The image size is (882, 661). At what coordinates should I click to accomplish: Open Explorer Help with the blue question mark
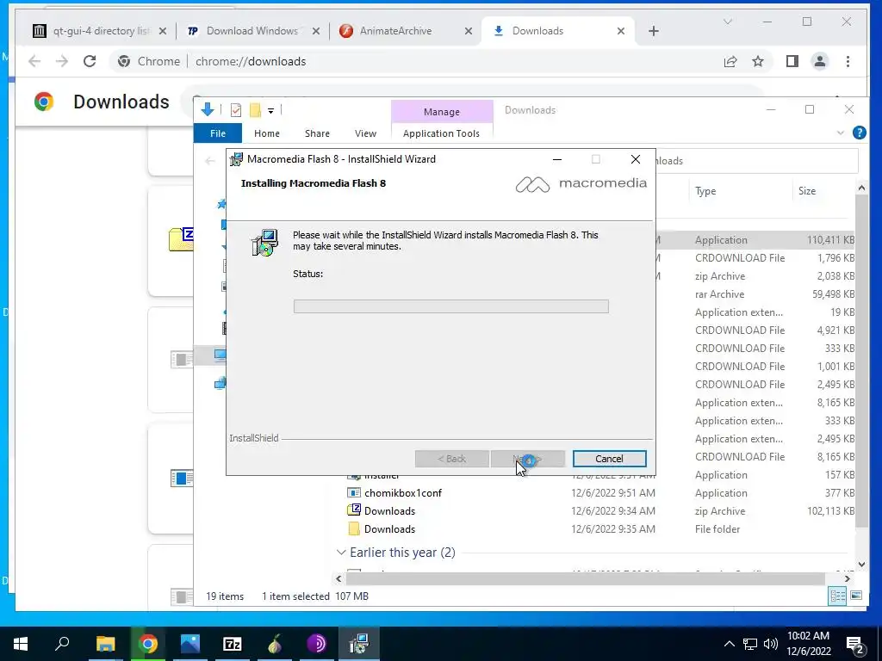tap(859, 133)
